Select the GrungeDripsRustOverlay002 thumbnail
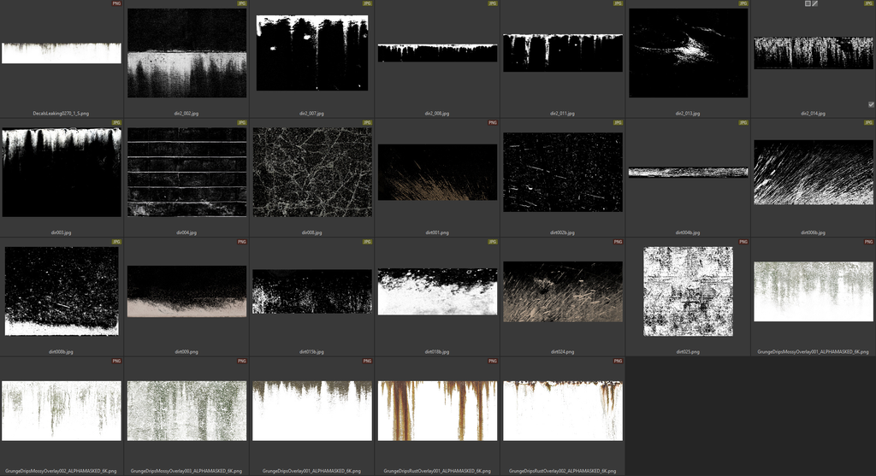The image size is (876, 476). pos(563,410)
